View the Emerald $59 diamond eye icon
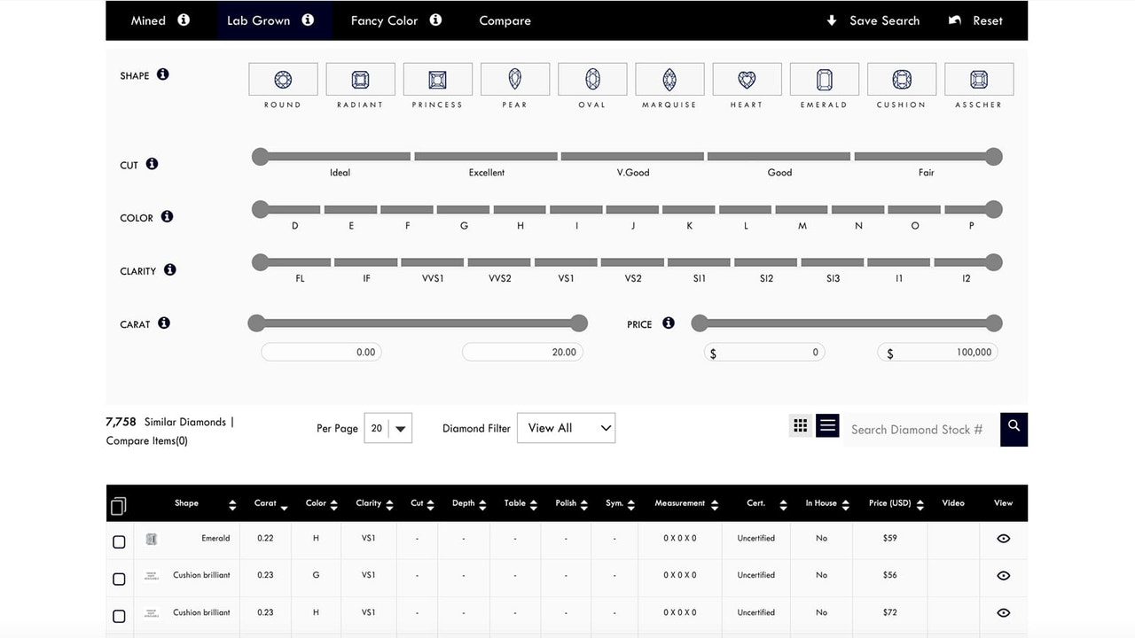Screen dimensions: 1135x638 [x=1003, y=538]
